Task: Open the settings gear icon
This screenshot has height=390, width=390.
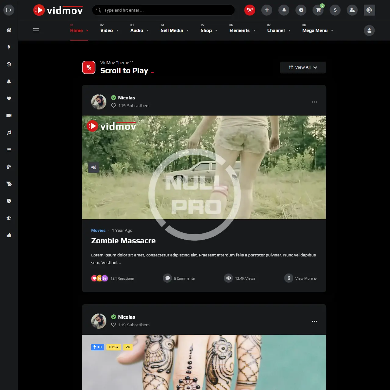Action: [369, 10]
